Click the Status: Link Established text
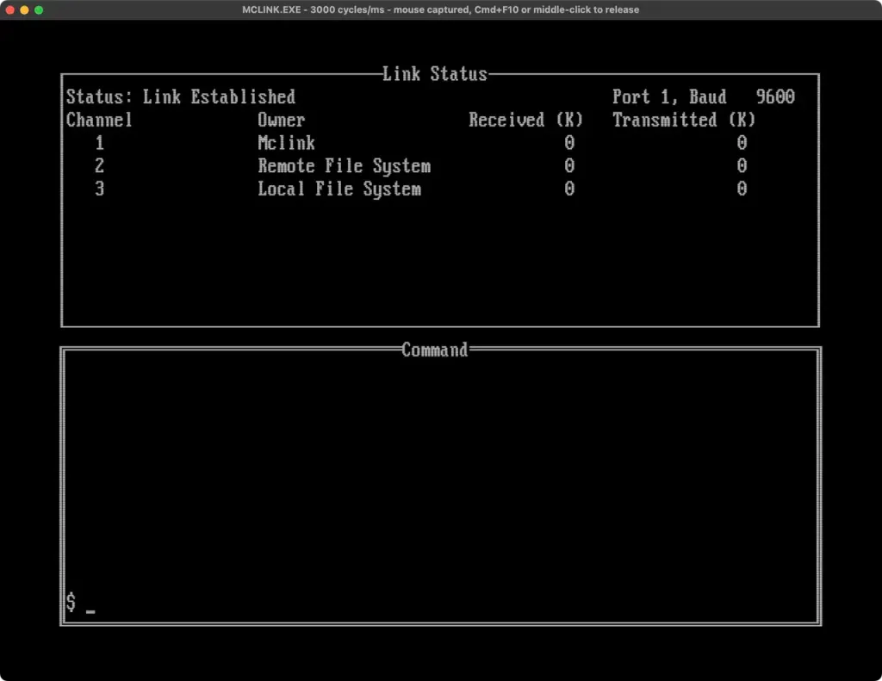The image size is (882, 681). tap(180, 97)
